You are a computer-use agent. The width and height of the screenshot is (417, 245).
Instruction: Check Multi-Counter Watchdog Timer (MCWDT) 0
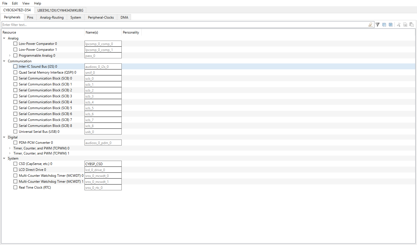pyautogui.click(x=15, y=176)
